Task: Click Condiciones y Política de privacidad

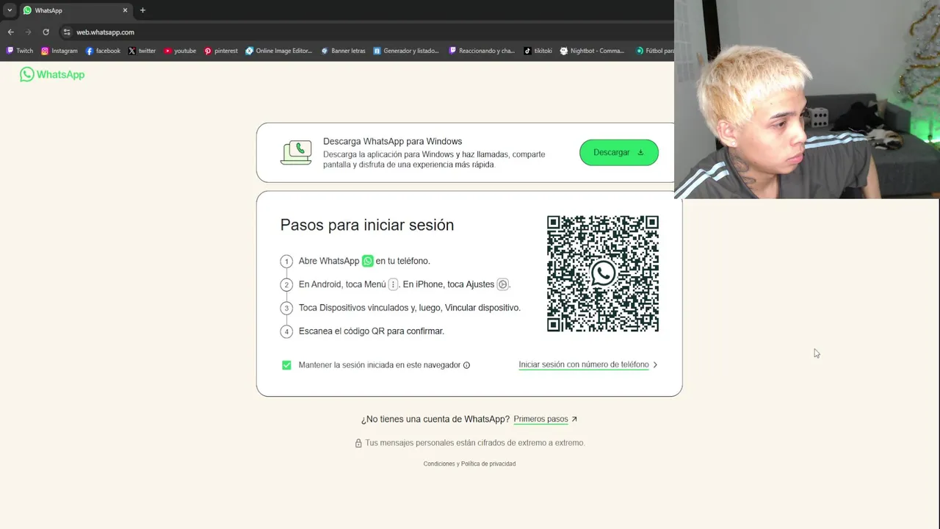Action: tap(469, 464)
